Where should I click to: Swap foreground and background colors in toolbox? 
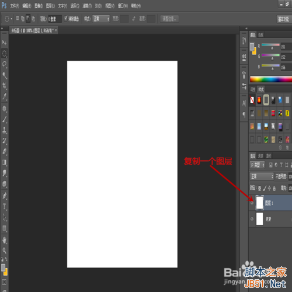6,259
